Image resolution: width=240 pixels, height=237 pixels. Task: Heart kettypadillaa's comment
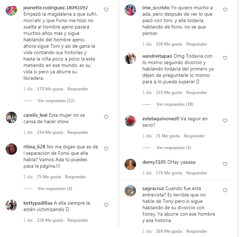(106, 205)
